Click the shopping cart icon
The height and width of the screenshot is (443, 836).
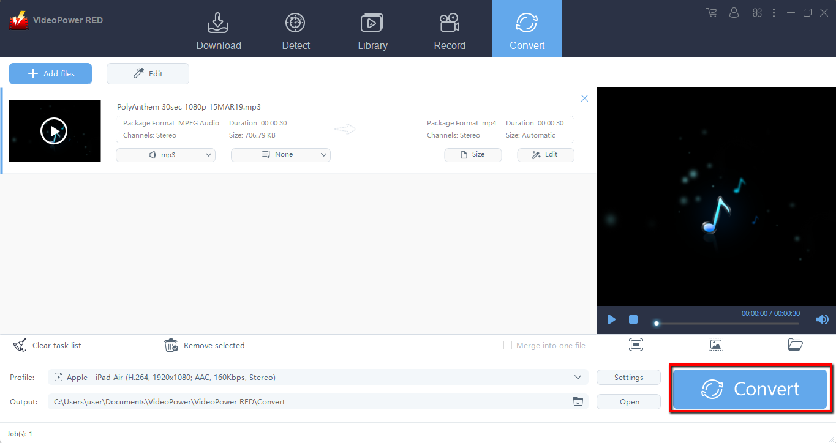[x=711, y=13]
